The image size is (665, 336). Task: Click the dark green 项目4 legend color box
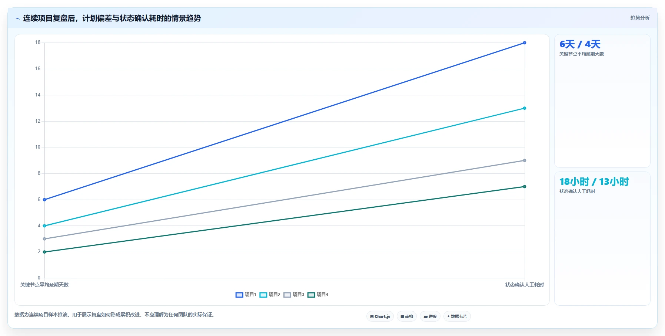(x=311, y=295)
